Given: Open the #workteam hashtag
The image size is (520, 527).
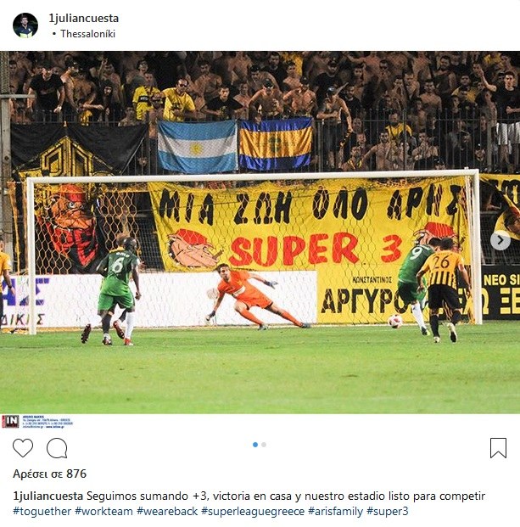Looking at the screenshot, I should click(103, 512).
